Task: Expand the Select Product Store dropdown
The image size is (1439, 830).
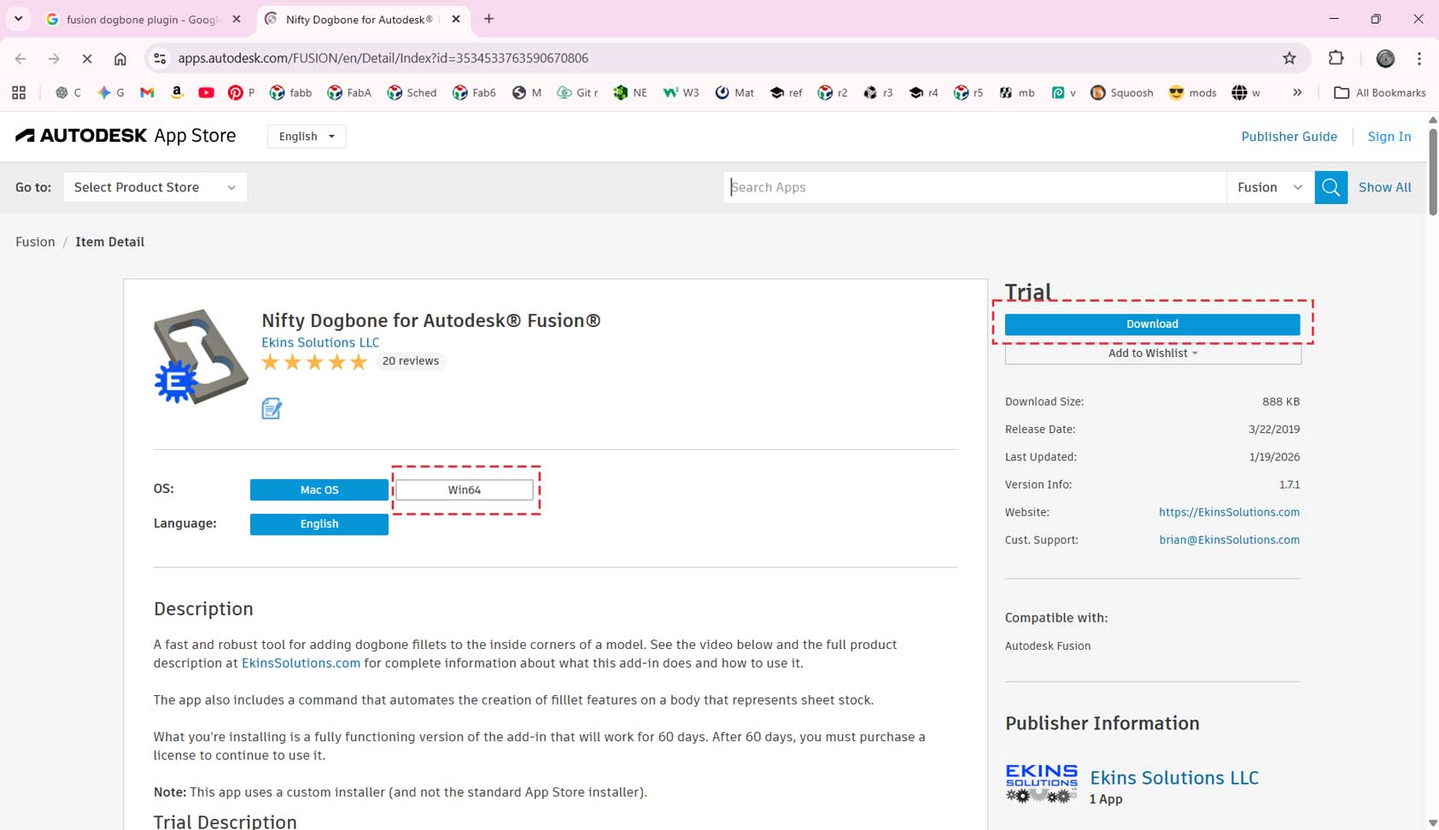Action: [155, 187]
